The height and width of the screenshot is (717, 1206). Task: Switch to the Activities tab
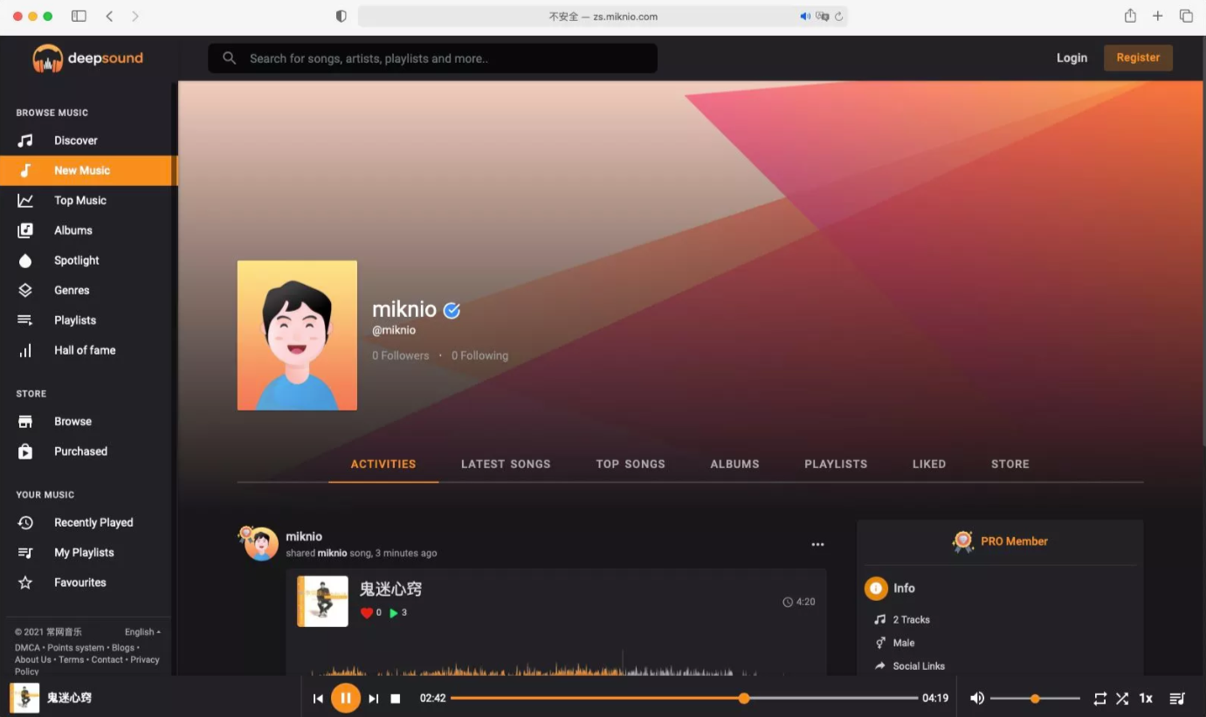[383, 465]
